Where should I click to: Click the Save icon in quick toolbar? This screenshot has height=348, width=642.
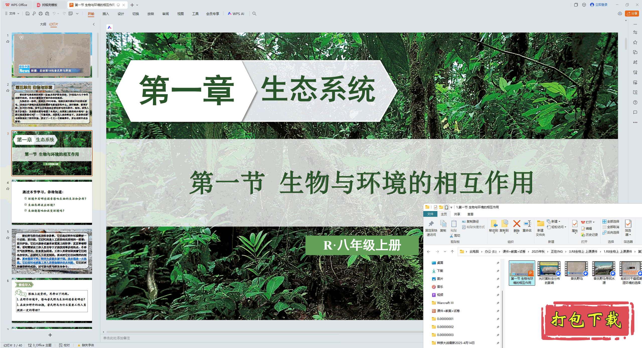(28, 14)
